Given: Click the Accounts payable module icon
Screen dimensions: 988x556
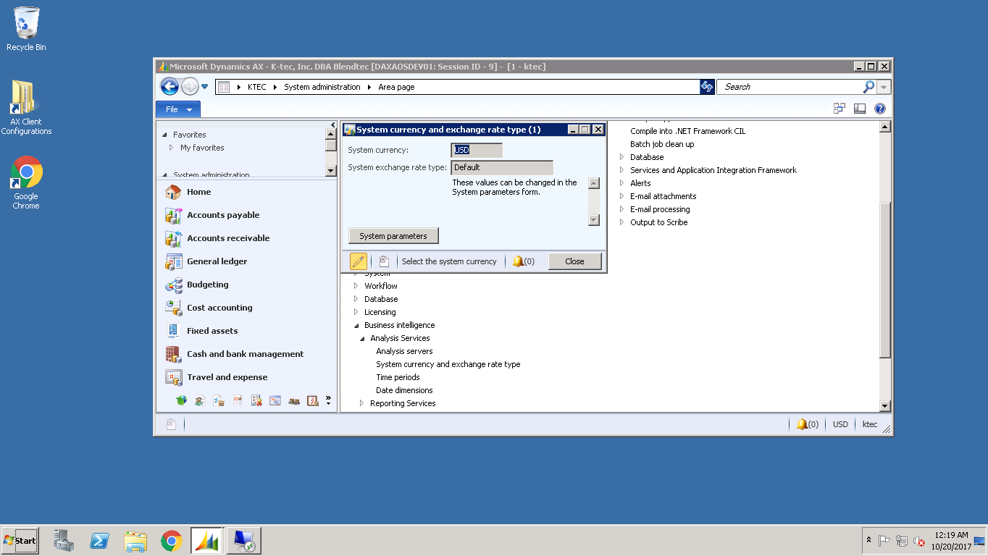Looking at the screenshot, I should click(x=173, y=215).
